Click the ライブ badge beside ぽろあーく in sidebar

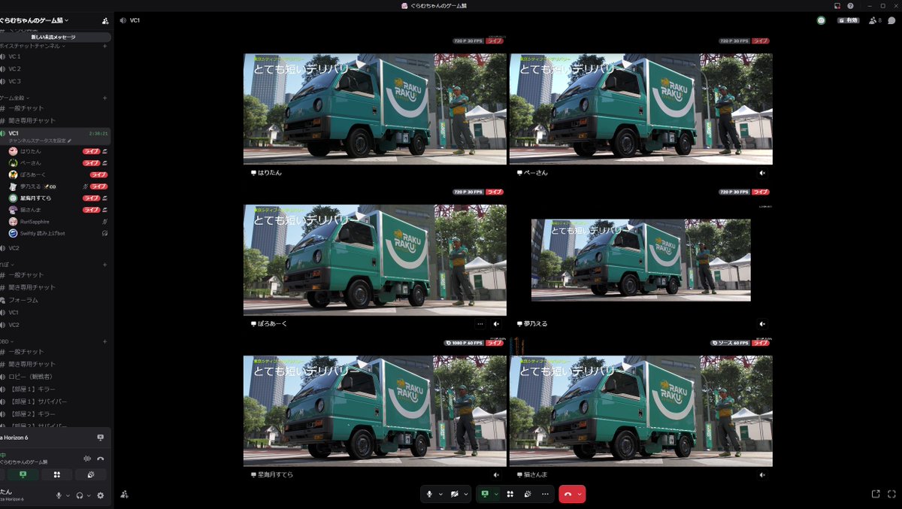(98, 174)
